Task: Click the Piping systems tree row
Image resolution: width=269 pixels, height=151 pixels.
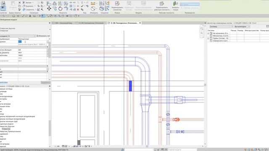Action: coord(221,38)
